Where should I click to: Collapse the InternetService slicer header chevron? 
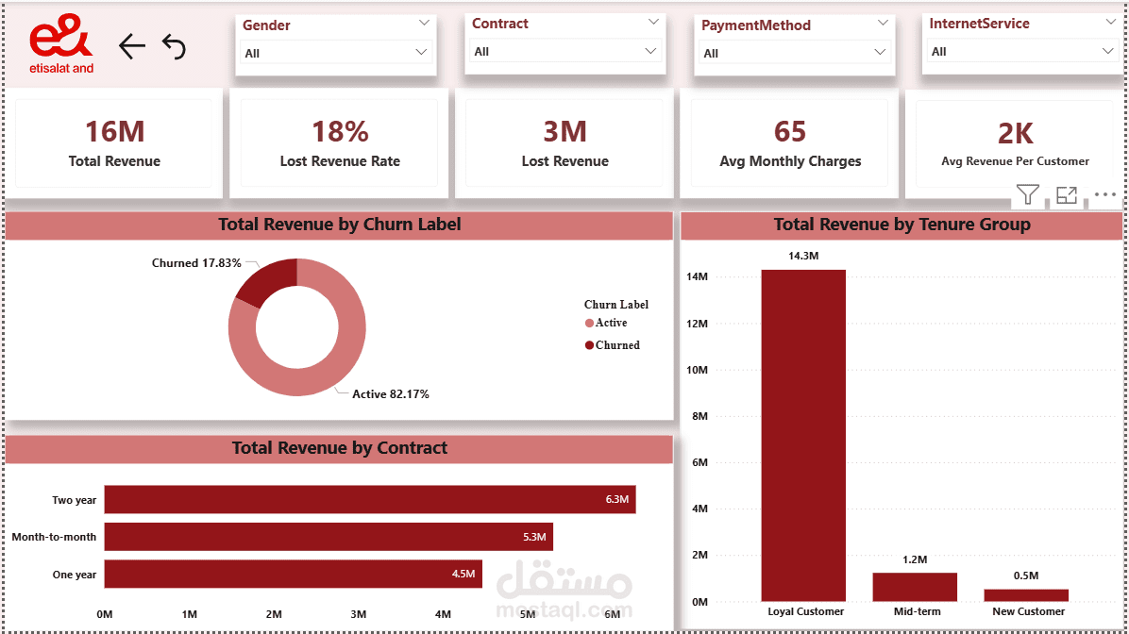coord(1110,22)
